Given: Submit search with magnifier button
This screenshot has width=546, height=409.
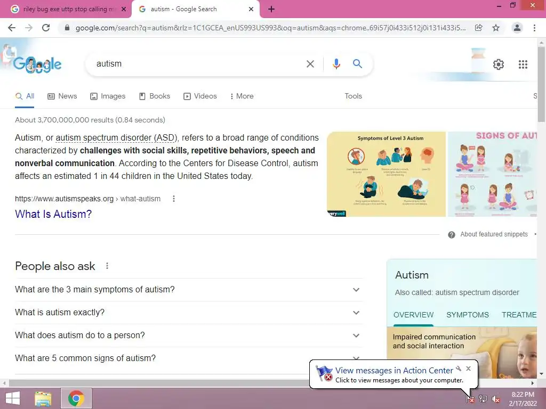Looking at the screenshot, I should 357,64.
